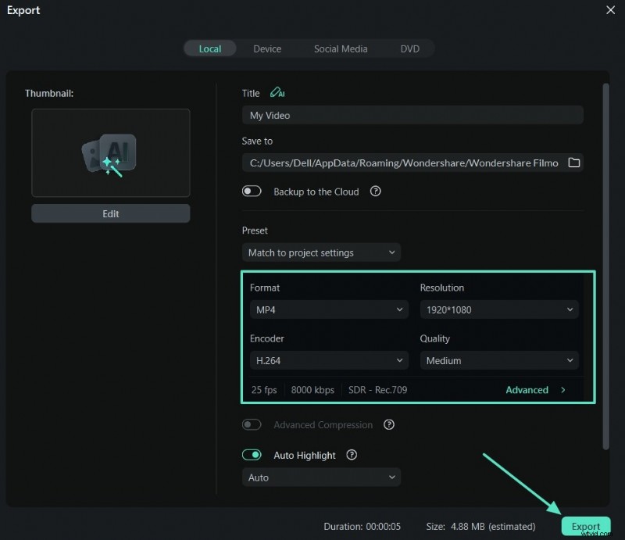625x540 pixels.
Task: Toggle the Advanced Compression switch
Action: (252, 425)
